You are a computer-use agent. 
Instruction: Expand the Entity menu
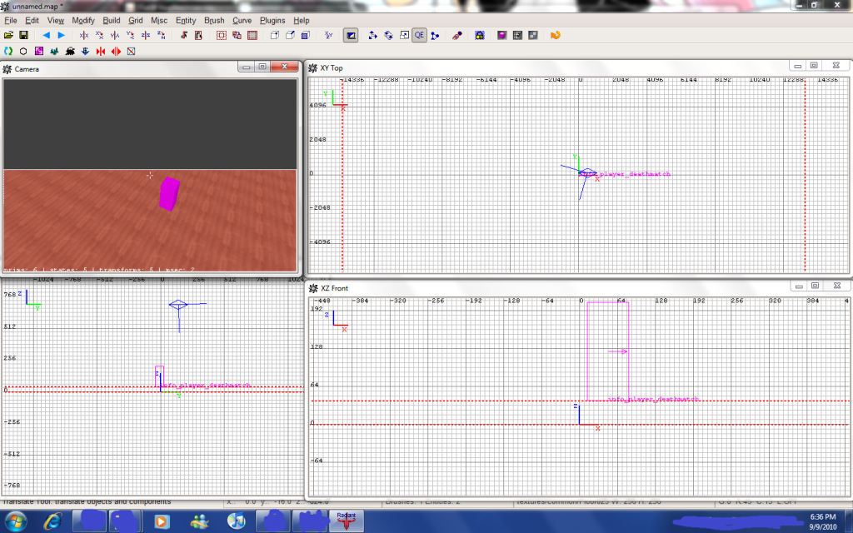point(186,20)
